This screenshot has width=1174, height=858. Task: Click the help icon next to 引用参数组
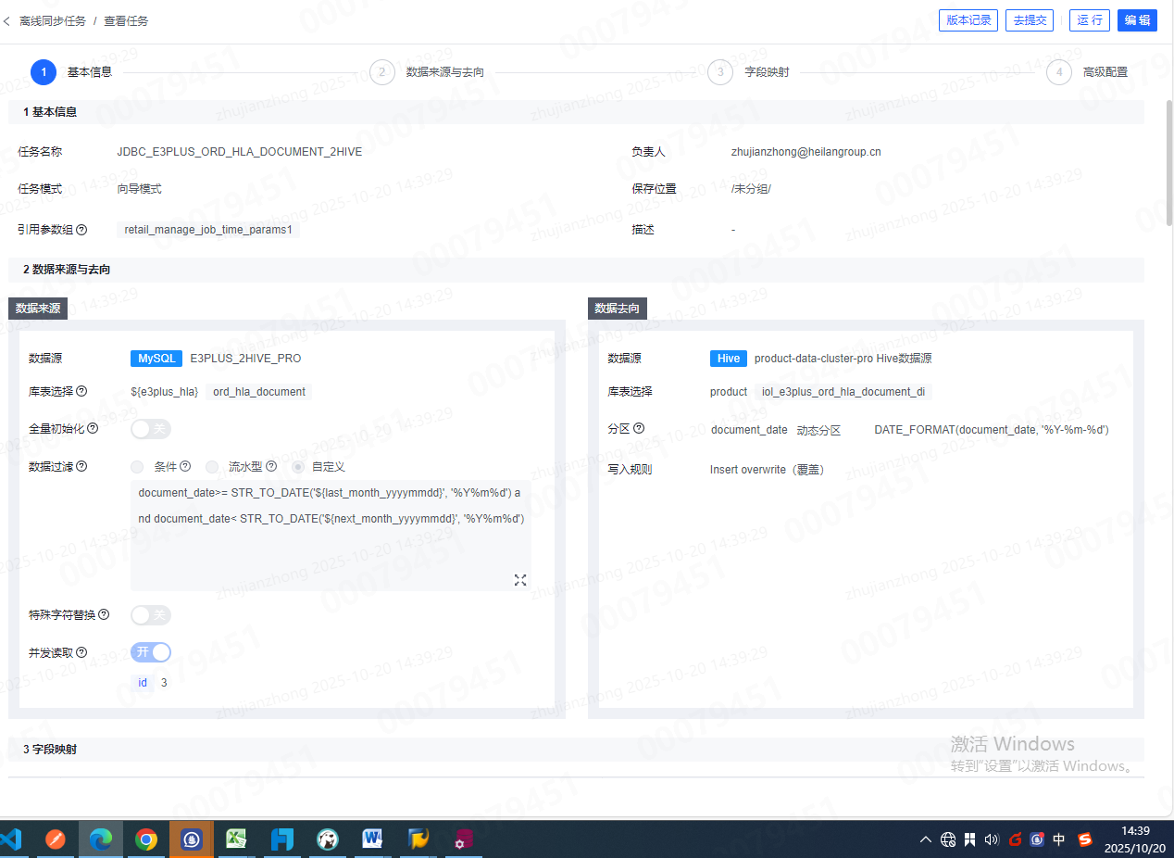(x=81, y=230)
